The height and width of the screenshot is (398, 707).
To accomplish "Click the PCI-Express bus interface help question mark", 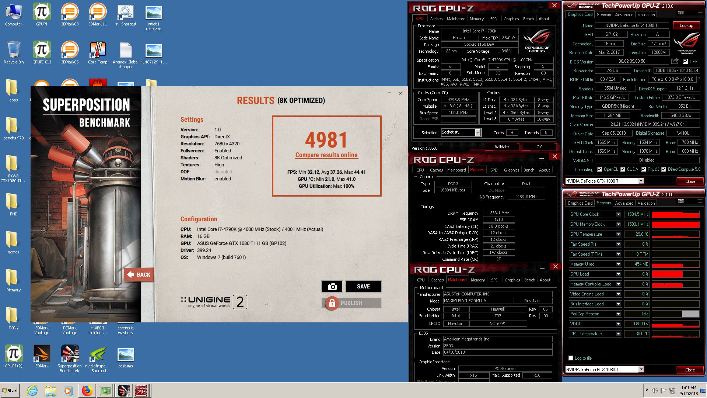I will pos(699,79).
